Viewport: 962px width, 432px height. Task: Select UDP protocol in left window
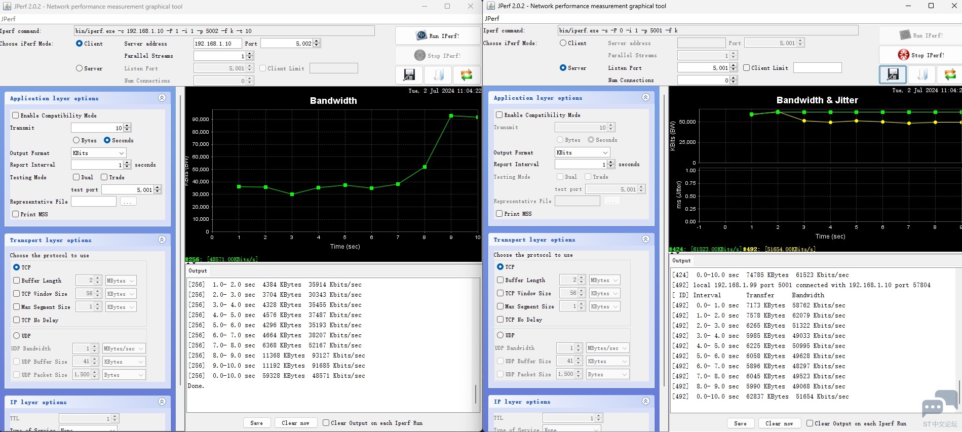(17, 336)
